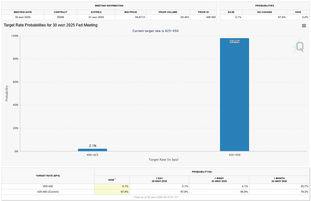The height and width of the screenshot is (201, 311).
Task: Select the 1 MONTH column header
Action: coord(279,179)
